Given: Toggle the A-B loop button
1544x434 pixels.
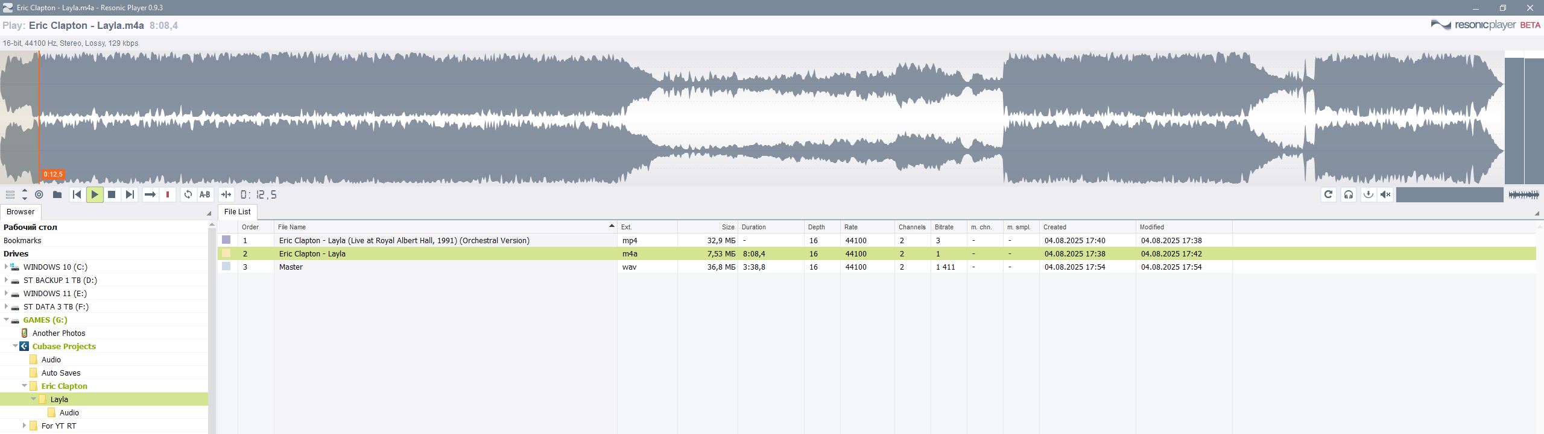Looking at the screenshot, I should (205, 194).
